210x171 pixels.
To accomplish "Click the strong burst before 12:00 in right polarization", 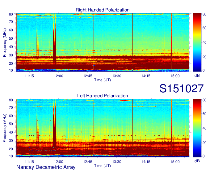I will [54, 43].
